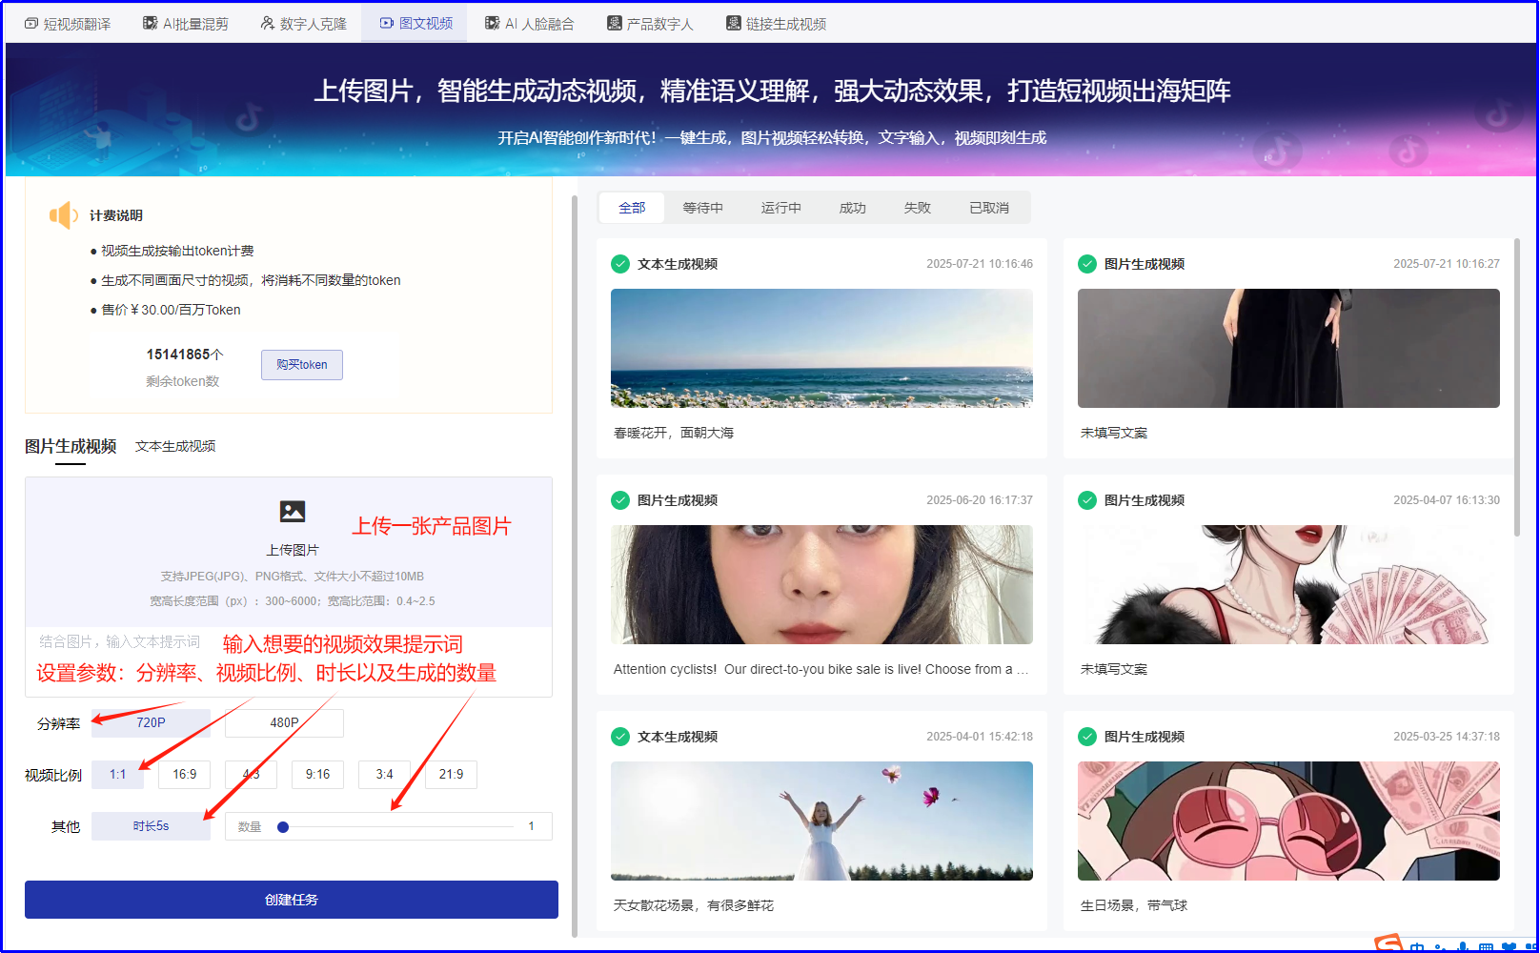Screen dimensions: 1540x953
Task: Open the 春暖花开，面朝大海 video thumbnail
Action: point(821,348)
